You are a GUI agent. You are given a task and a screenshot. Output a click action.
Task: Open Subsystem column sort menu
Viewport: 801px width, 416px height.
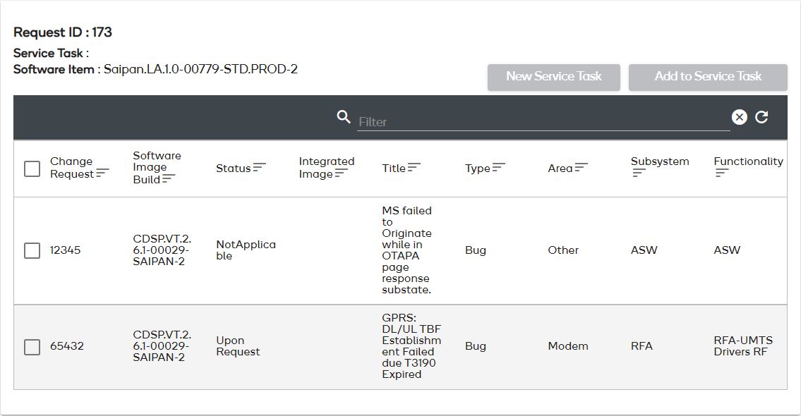tap(639, 173)
